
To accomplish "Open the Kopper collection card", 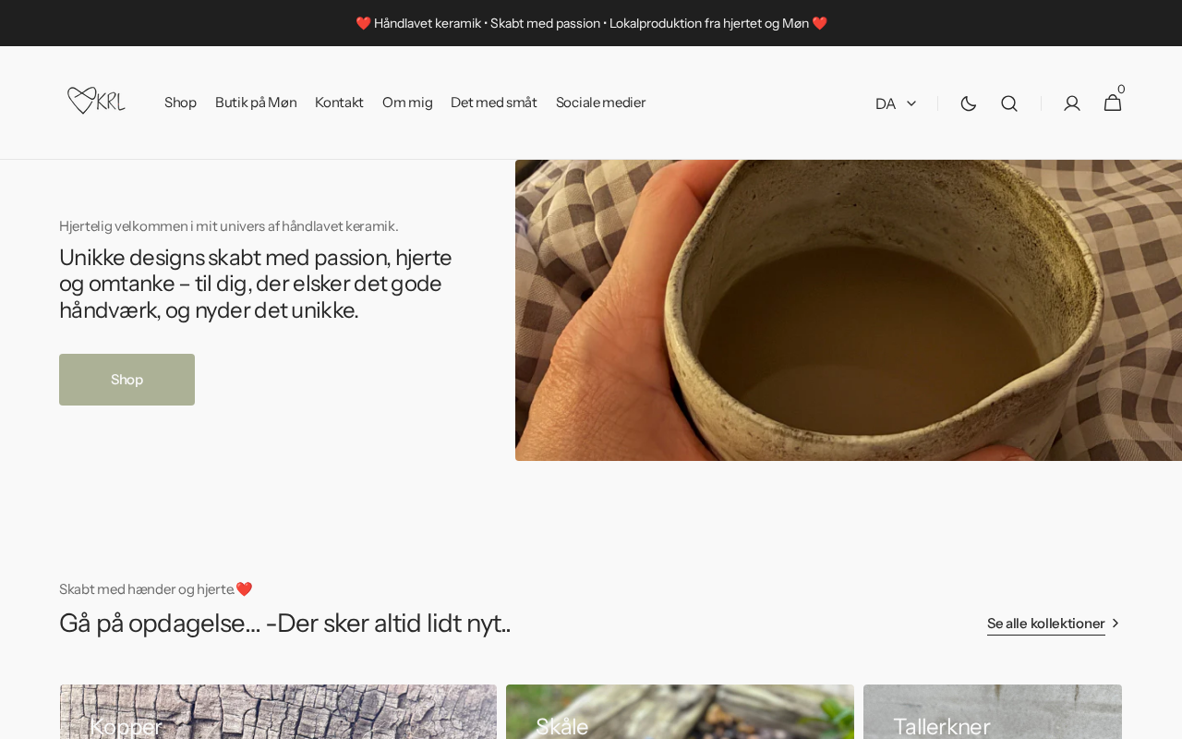I will click(x=278, y=711).
